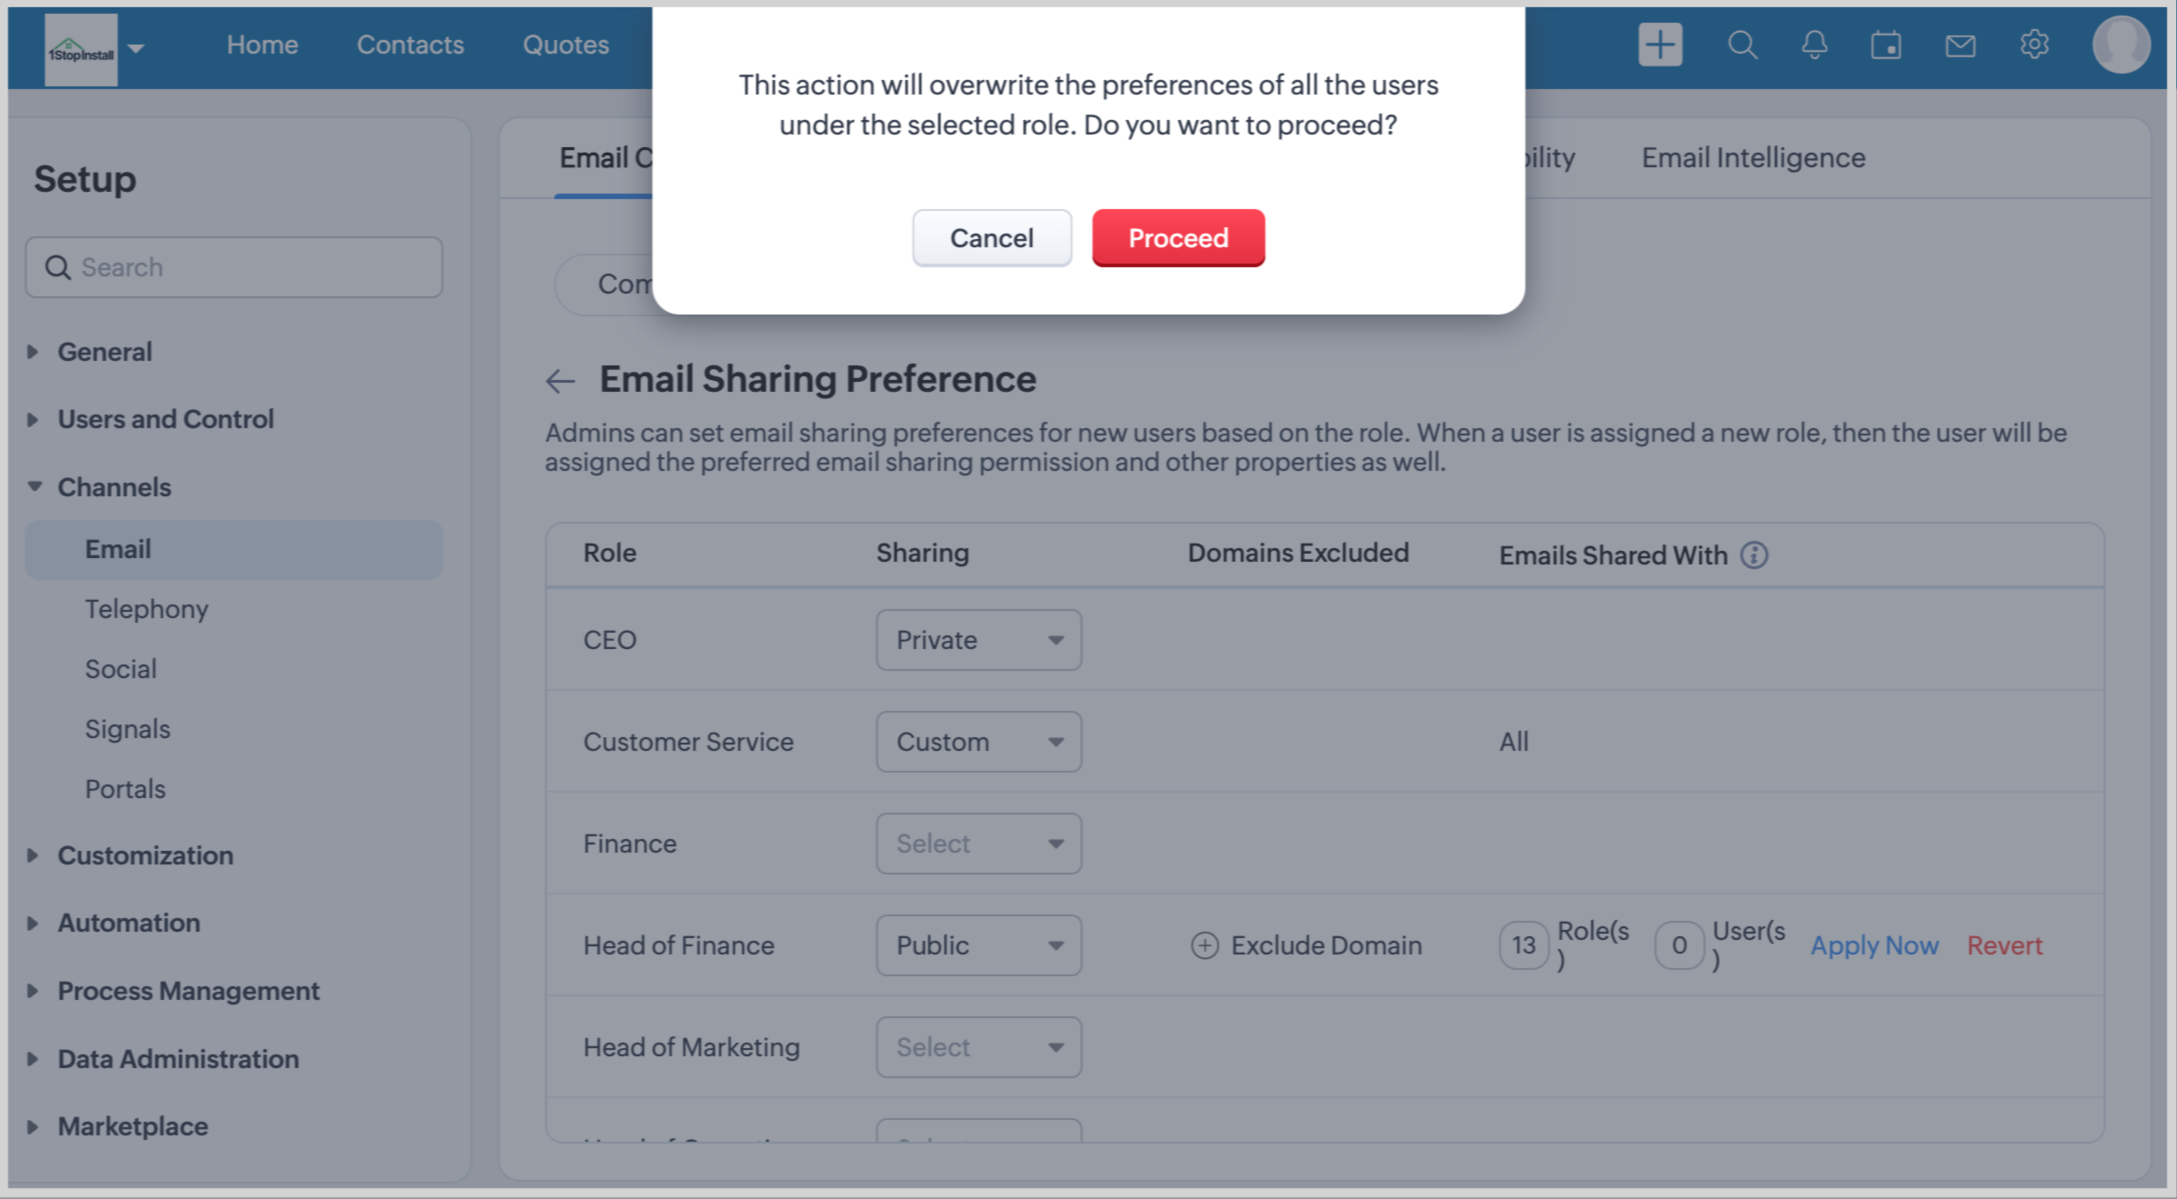Open the Customer Service Custom dropdown

pos(978,742)
